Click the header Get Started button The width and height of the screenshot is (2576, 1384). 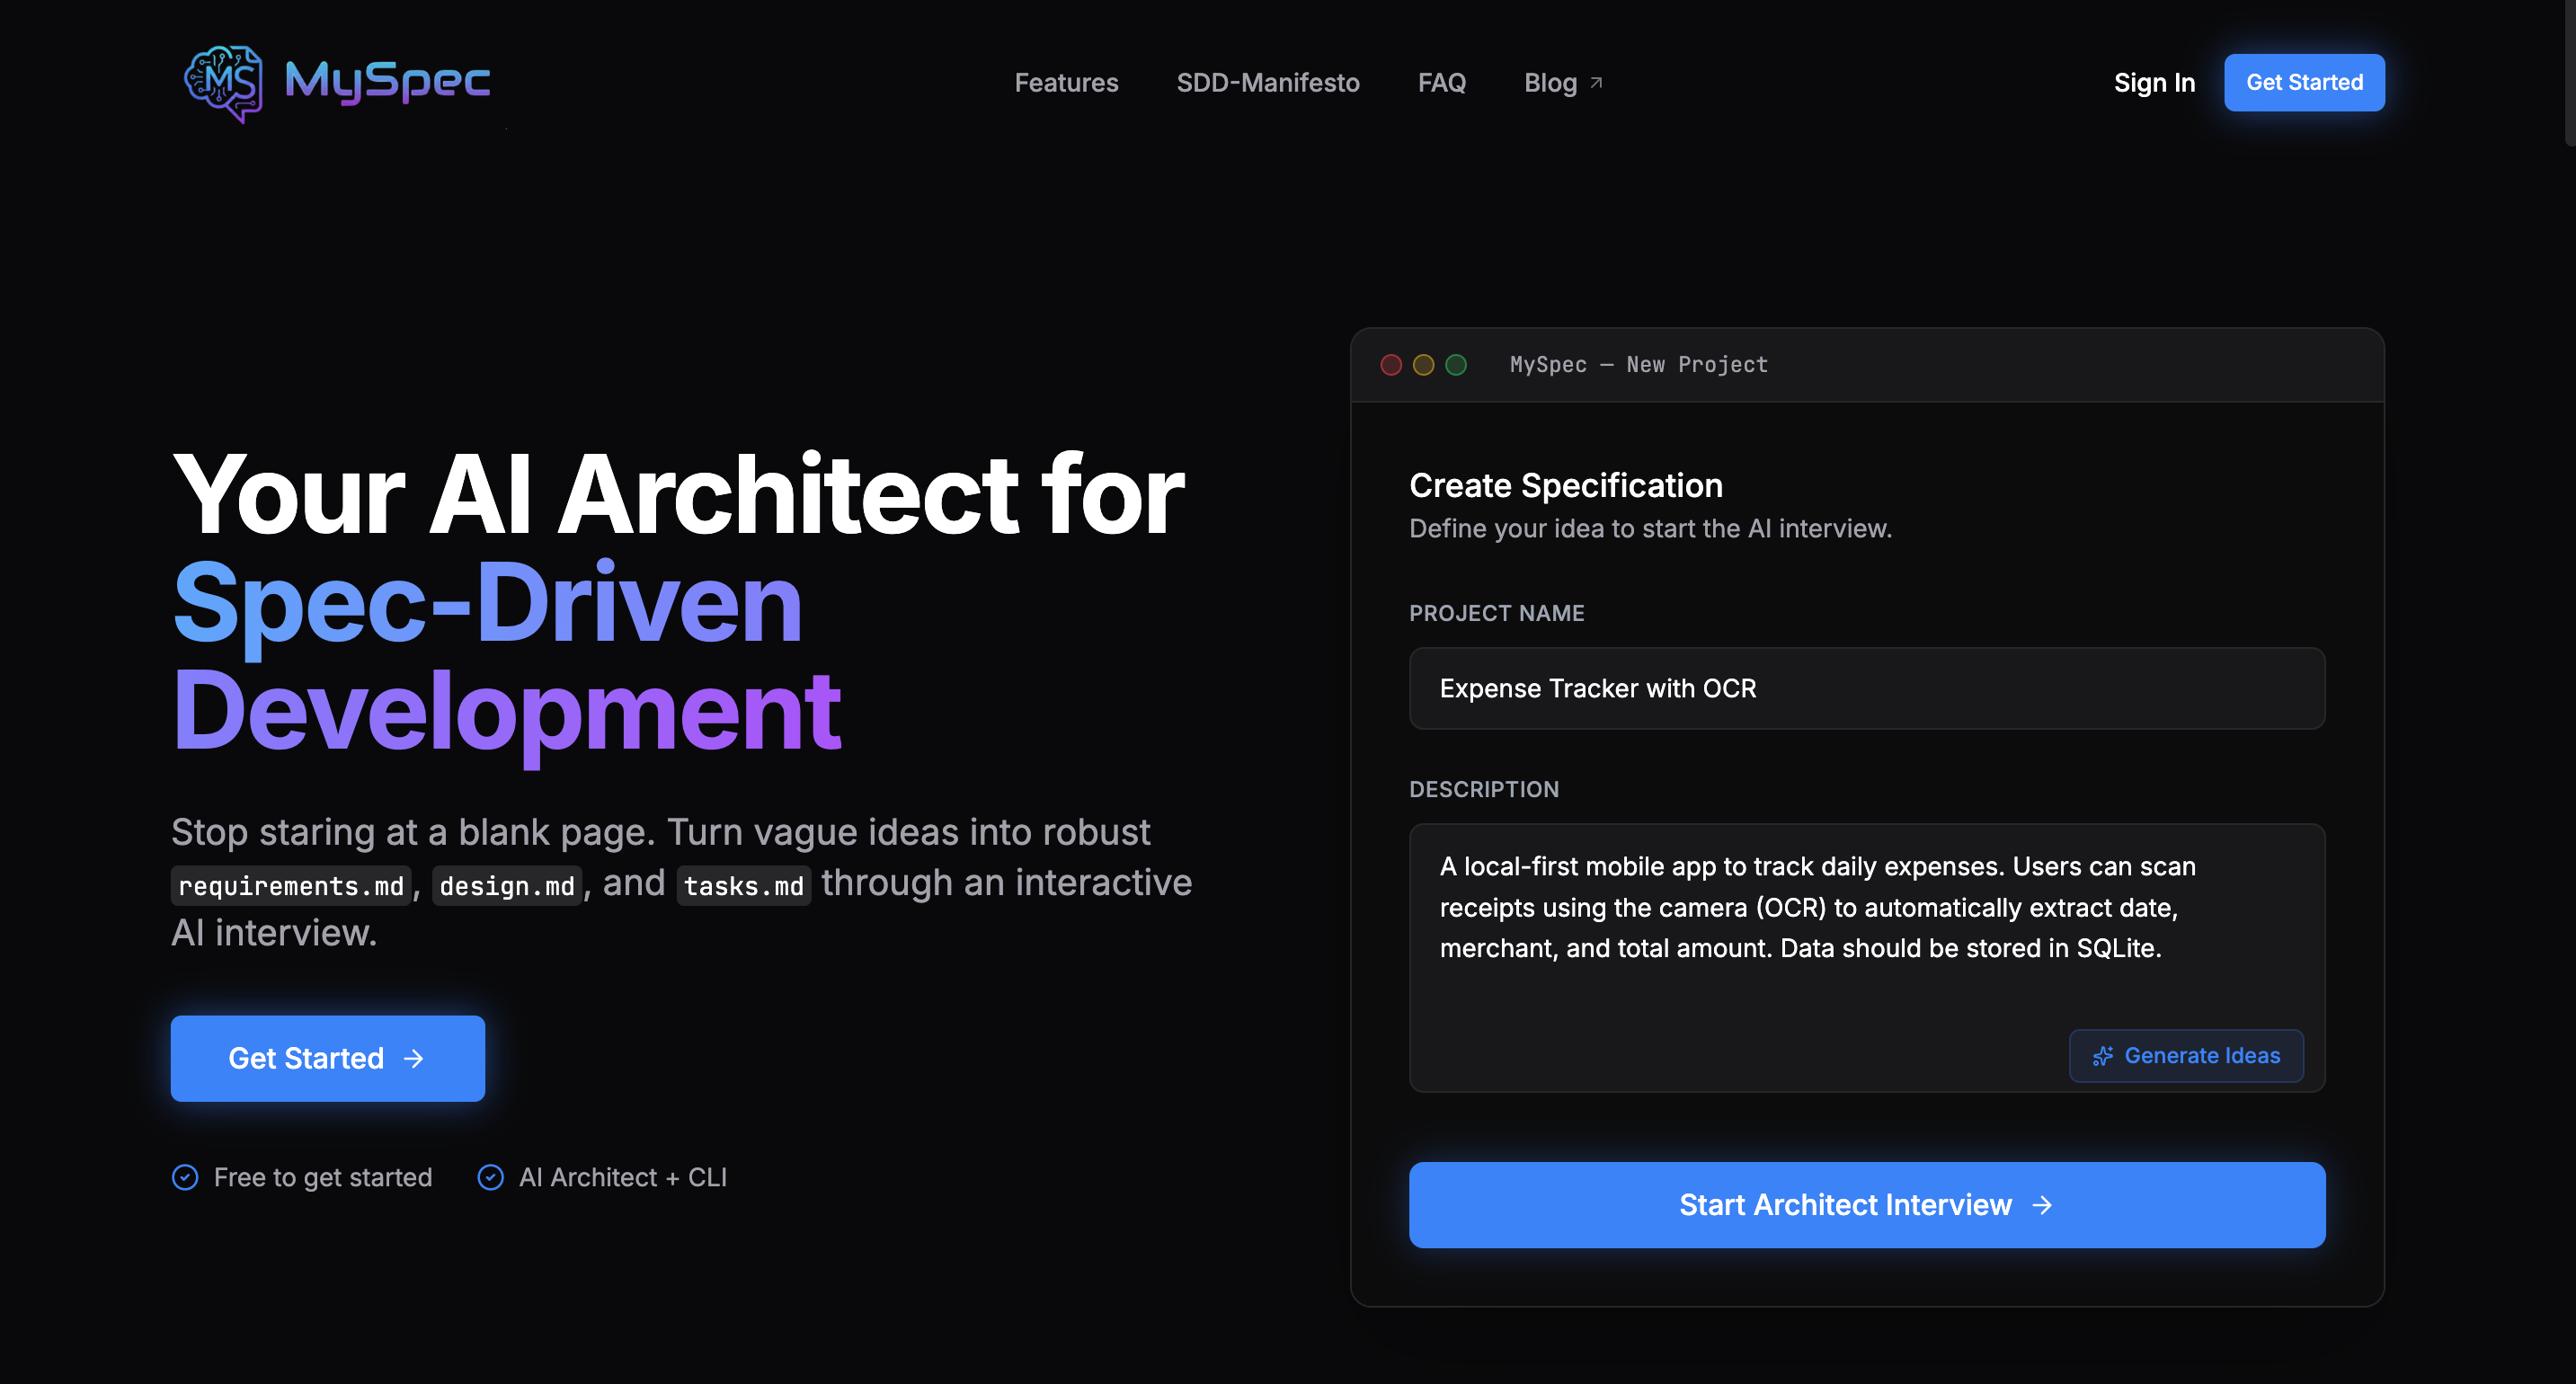[2304, 83]
